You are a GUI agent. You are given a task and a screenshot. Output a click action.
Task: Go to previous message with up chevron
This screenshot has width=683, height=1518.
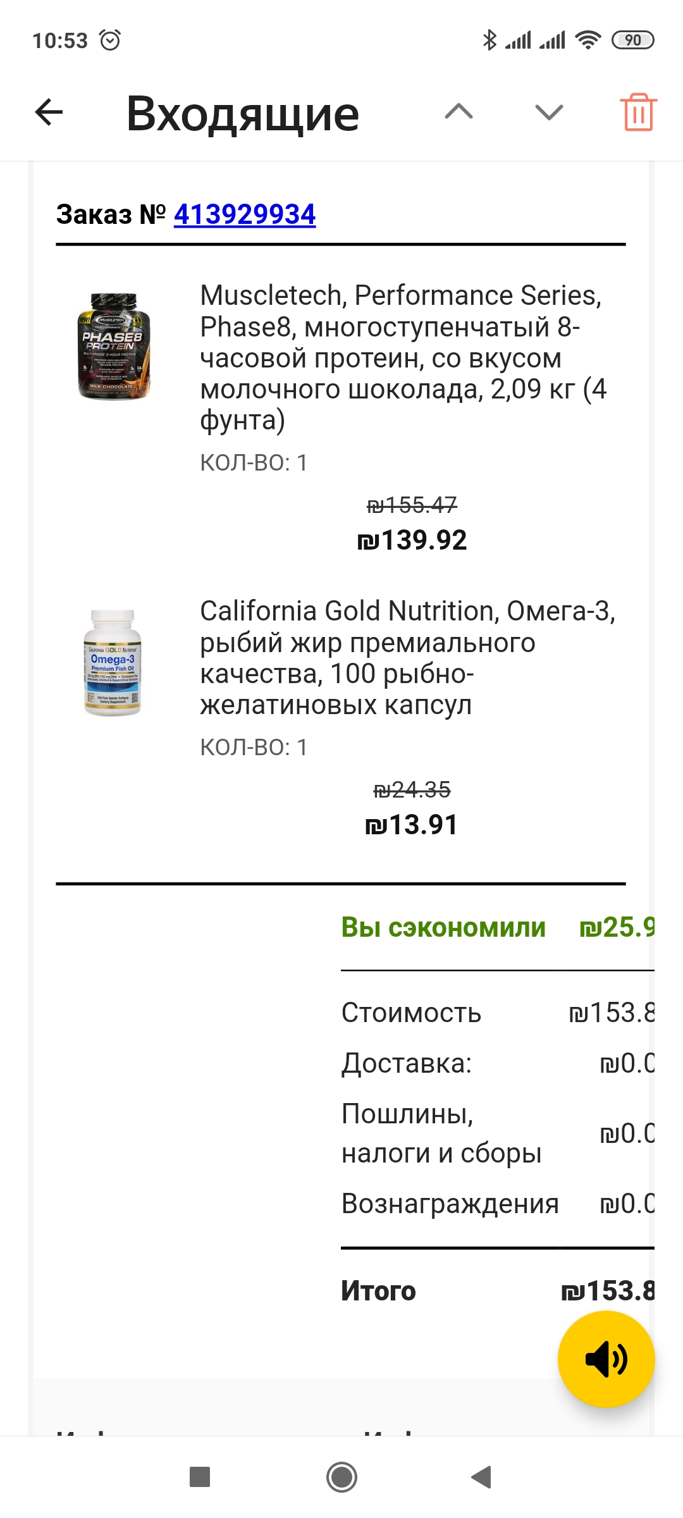tap(459, 113)
